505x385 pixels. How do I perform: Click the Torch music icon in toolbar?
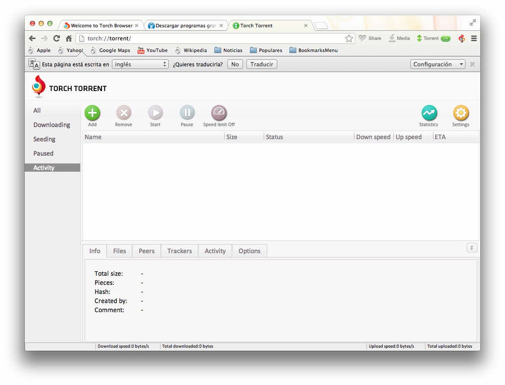[462, 38]
